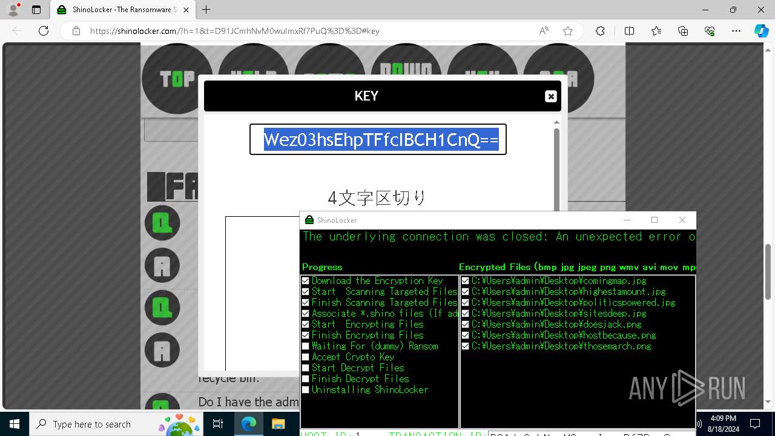Toggle comingmap.jpg encrypted file checkbox
The image size is (775, 436).
tap(465, 280)
